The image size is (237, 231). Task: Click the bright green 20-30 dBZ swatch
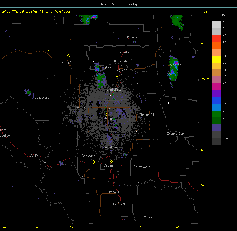[216, 114]
